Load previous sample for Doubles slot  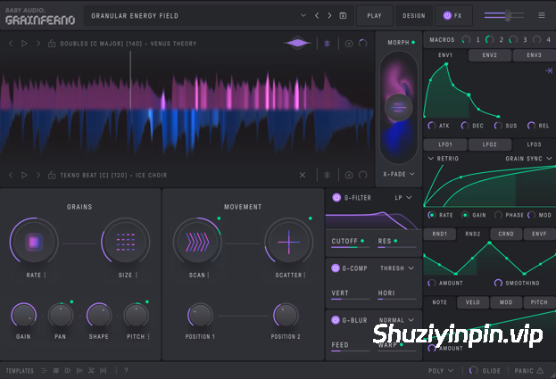tap(11, 43)
